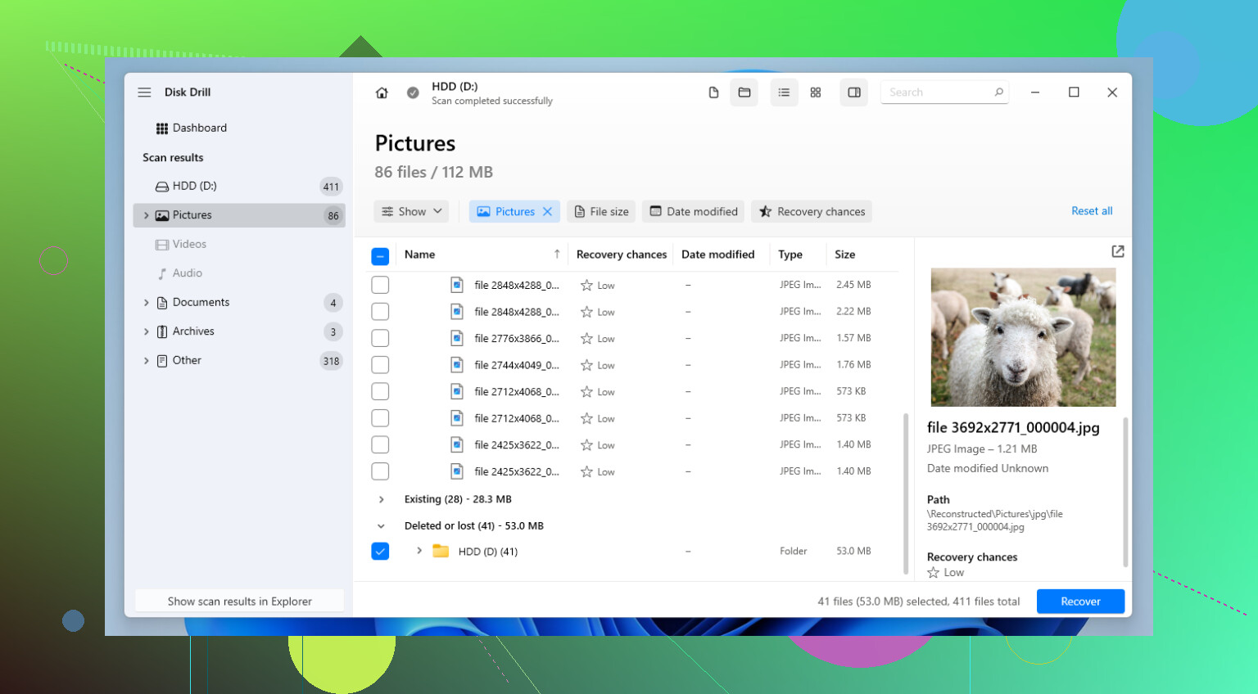Viewport: 1258px width, 694px height.
Task: Click Show scan results in Explorer
Action: click(239, 602)
